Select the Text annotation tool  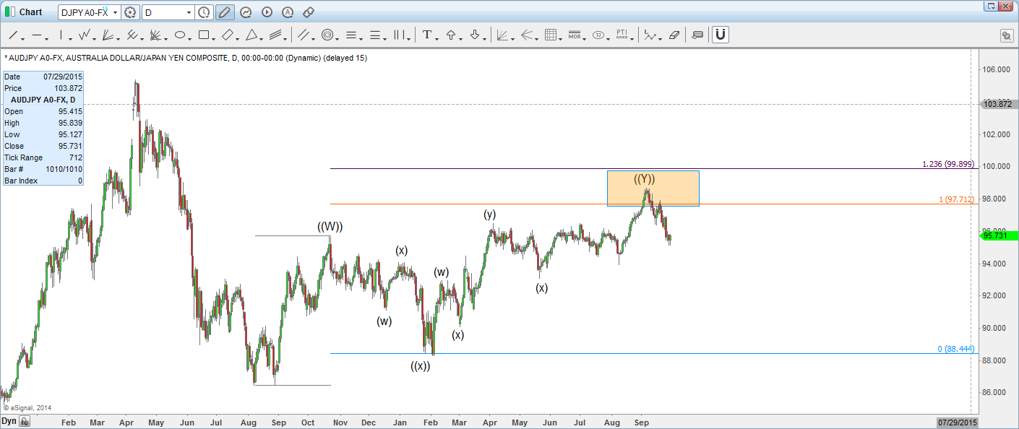pos(426,34)
